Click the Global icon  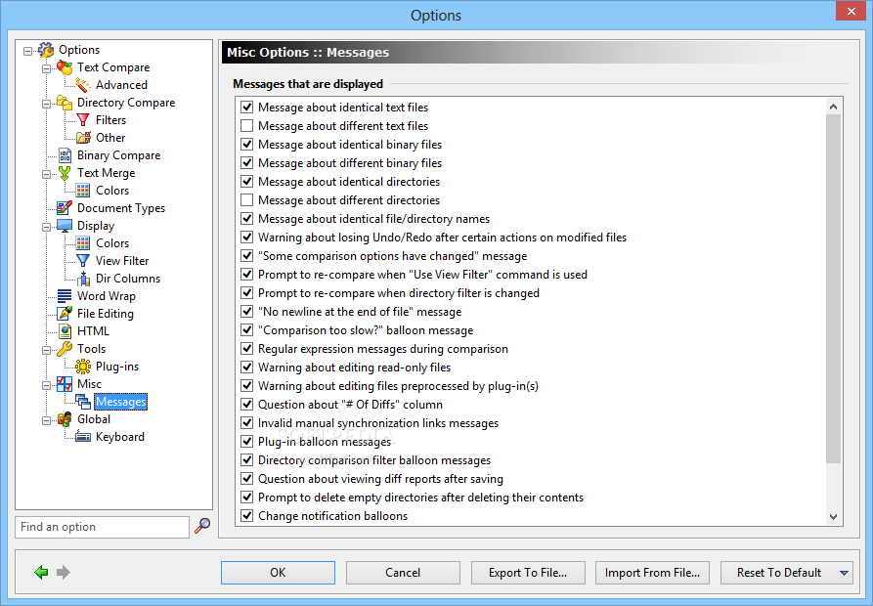(65, 419)
